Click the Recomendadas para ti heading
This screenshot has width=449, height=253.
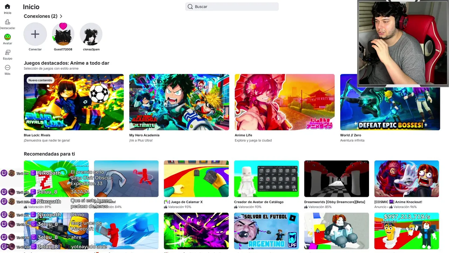pyautogui.click(x=49, y=154)
